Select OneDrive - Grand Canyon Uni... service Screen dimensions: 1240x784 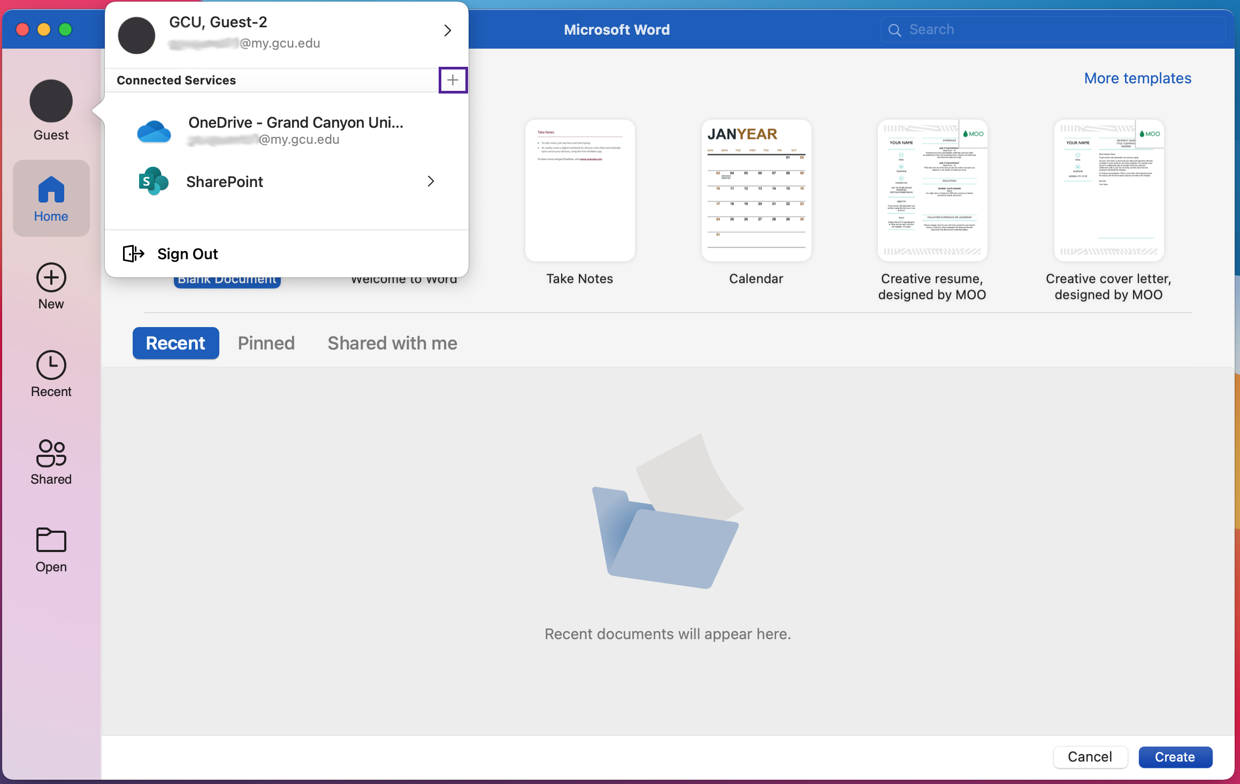point(287,131)
